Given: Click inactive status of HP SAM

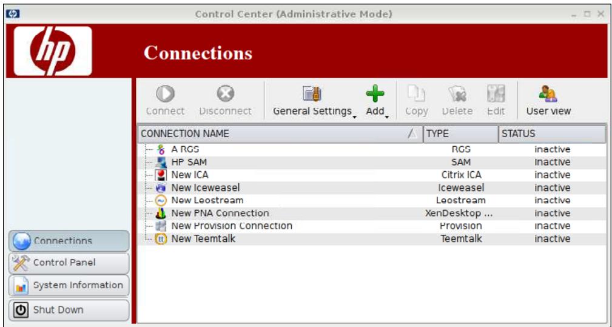Looking at the screenshot, I should click(x=553, y=163).
